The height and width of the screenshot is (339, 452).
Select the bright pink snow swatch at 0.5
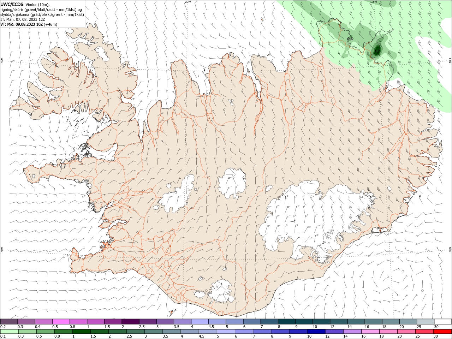(x=61, y=321)
